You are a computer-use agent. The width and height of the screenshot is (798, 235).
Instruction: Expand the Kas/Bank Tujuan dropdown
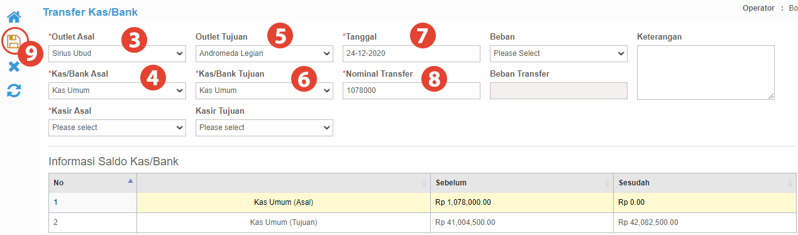point(264,90)
